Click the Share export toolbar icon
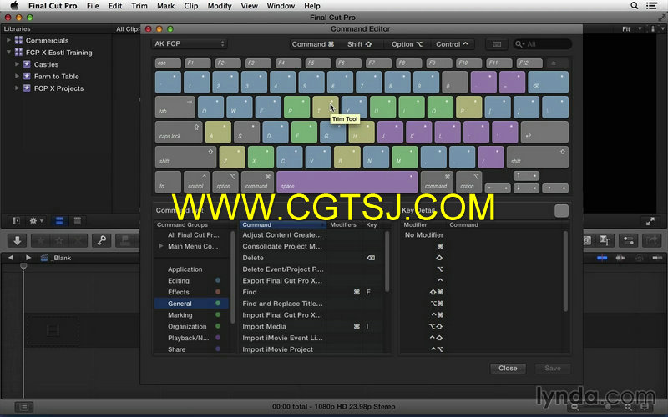Screen dimensions: 668x417 [x=652, y=240]
